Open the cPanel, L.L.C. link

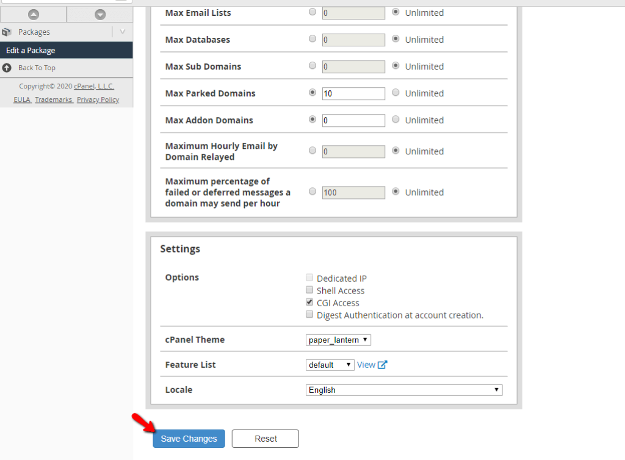coord(94,86)
